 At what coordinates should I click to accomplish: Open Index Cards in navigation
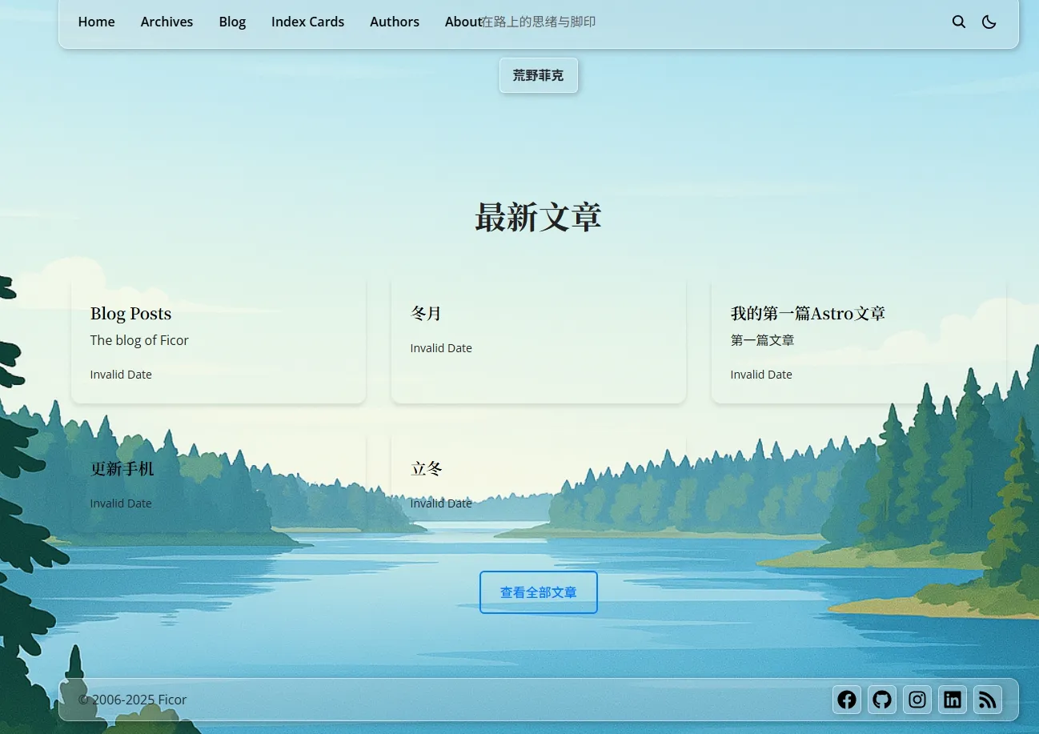pyautogui.click(x=307, y=22)
